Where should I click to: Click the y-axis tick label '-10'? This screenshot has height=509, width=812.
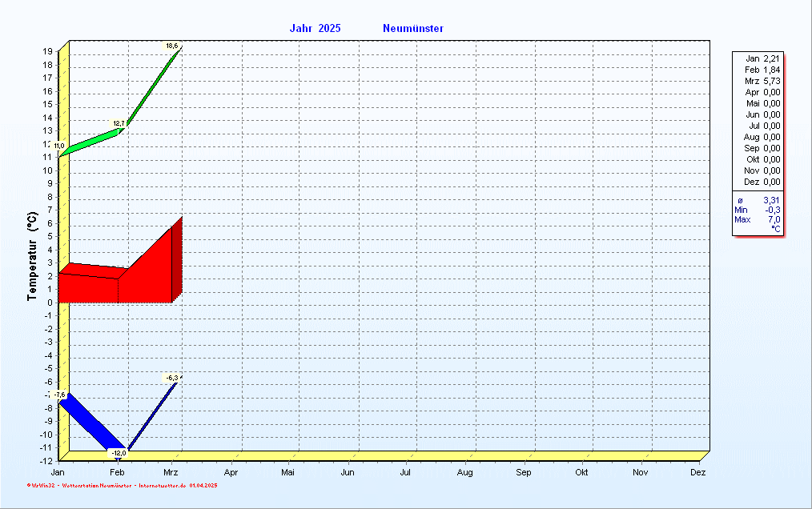point(46,435)
